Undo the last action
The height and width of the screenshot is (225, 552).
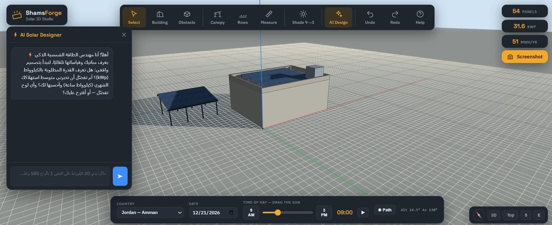370,17
